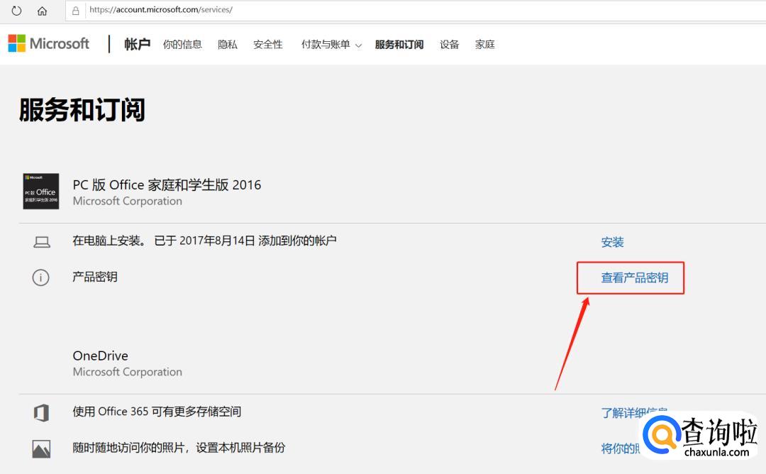Image resolution: width=766 pixels, height=474 pixels.
Task: Click the 产品密钥 label
Action: click(95, 277)
